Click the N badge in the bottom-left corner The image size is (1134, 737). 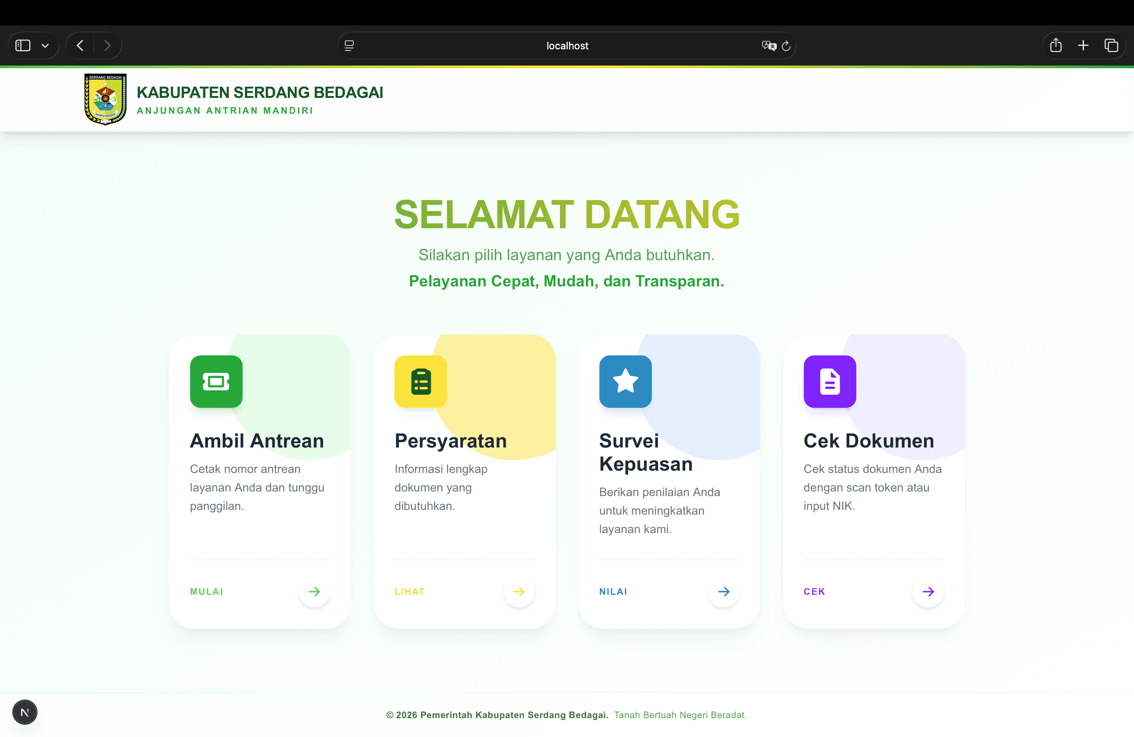point(24,712)
